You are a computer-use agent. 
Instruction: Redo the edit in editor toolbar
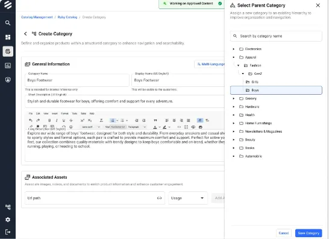click(x=38, y=121)
